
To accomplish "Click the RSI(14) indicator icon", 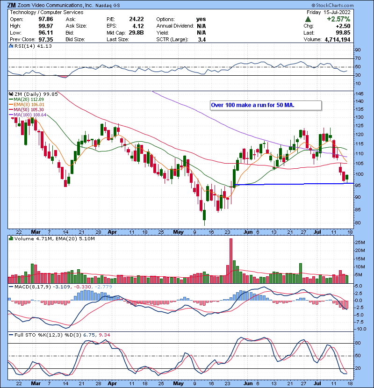I will pos(11,46).
